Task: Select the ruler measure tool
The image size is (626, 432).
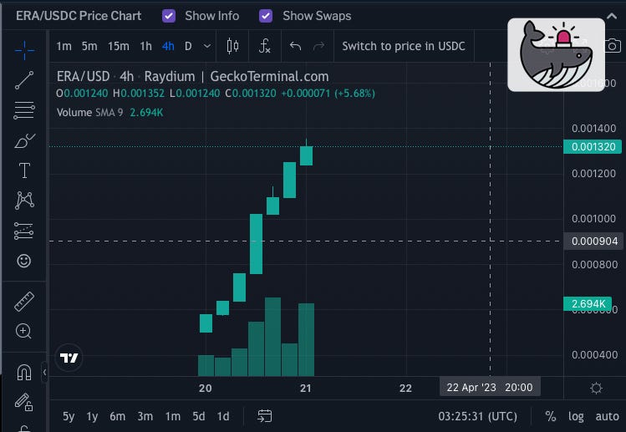Action: coord(24,302)
